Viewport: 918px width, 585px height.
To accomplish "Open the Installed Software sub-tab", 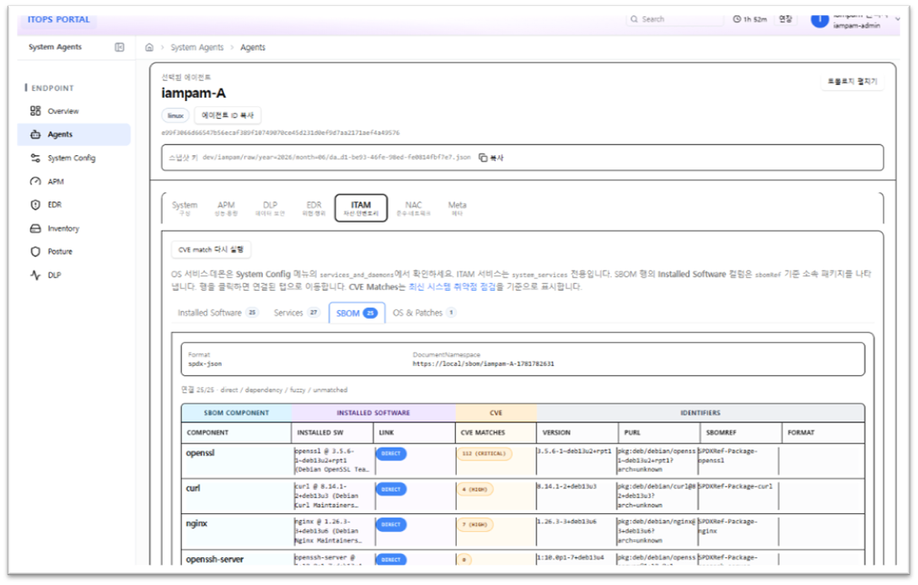I will coord(217,313).
